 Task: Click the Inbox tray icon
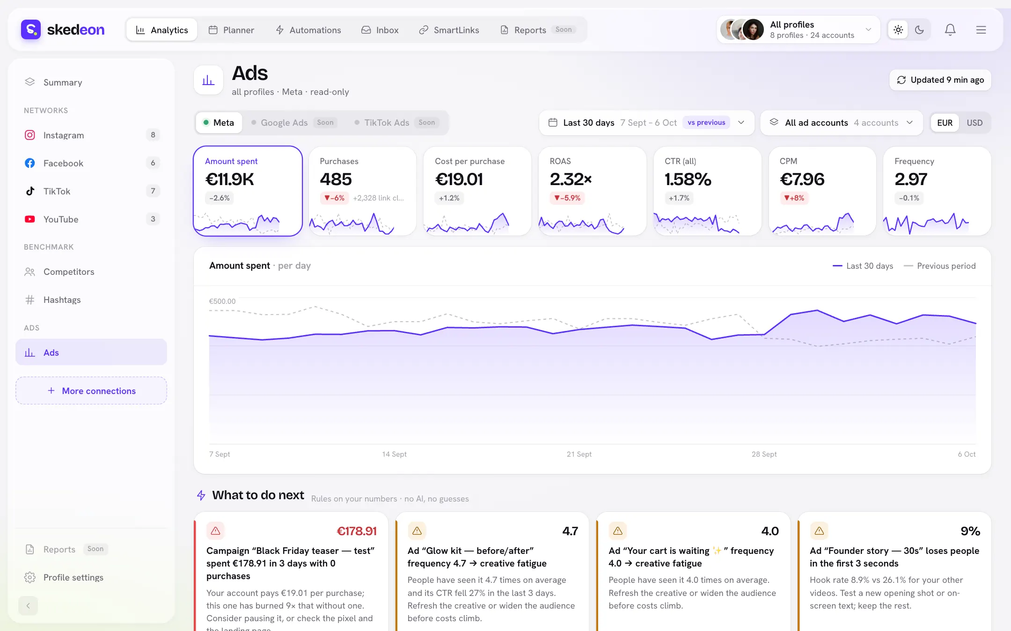tap(366, 30)
